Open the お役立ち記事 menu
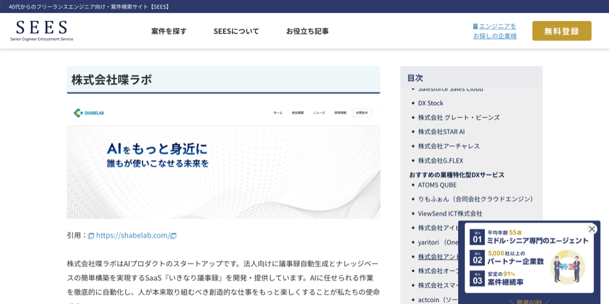Image resolution: width=609 pixels, height=304 pixels. pyautogui.click(x=307, y=32)
